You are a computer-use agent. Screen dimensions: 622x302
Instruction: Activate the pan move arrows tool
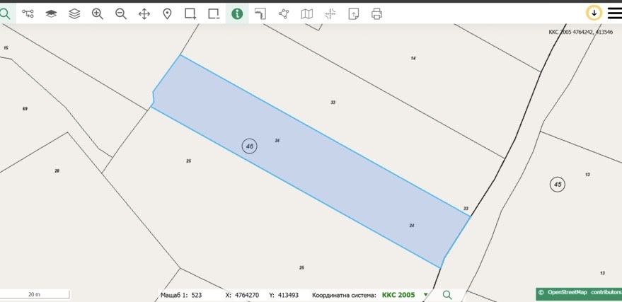coord(144,14)
